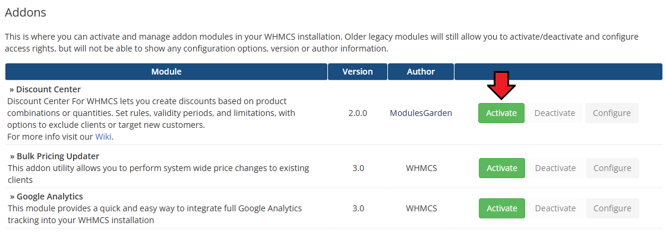Click the red arrow pointing at Activate
The height and width of the screenshot is (232, 666).
[501, 86]
